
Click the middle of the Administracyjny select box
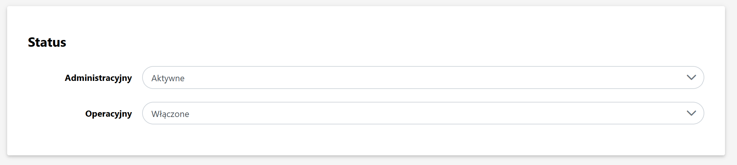click(423, 78)
